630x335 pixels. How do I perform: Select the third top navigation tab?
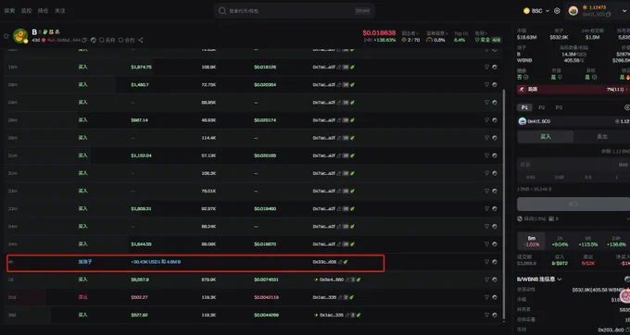pos(43,11)
